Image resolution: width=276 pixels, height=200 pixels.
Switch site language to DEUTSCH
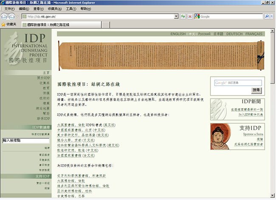(234, 34)
